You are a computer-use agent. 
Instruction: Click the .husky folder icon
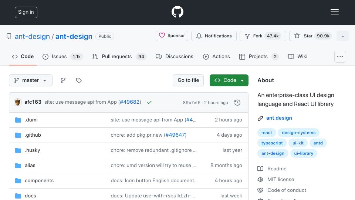(x=18, y=150)
